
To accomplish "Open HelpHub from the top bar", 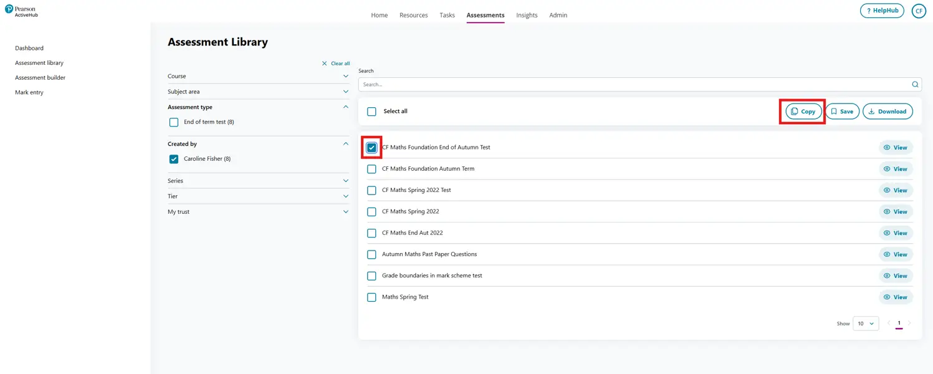I will coord(881,10).
